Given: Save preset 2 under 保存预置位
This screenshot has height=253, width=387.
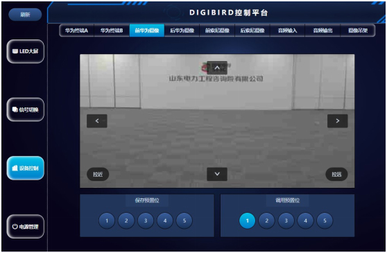Looking at the screenshot, I should coord(126,220).
